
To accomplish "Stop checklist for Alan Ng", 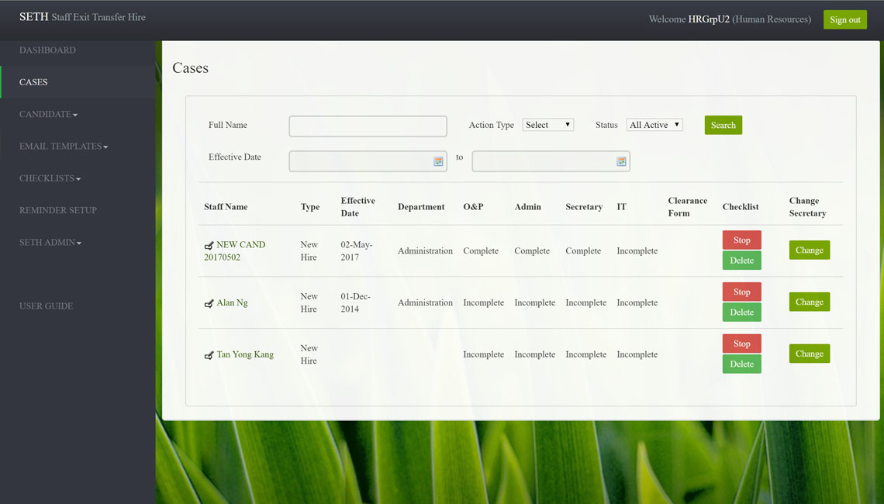I will [x=742, y=292].
